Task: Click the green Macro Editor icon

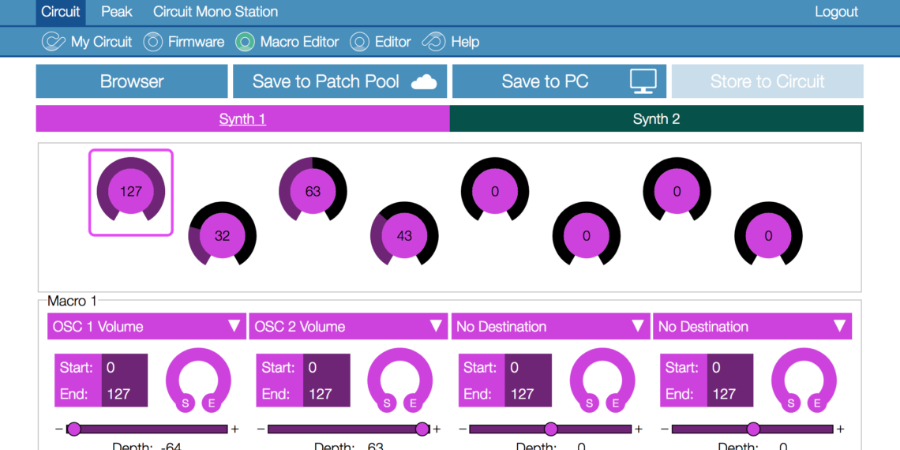Action: pyautogui.click(x=246, y=42)
